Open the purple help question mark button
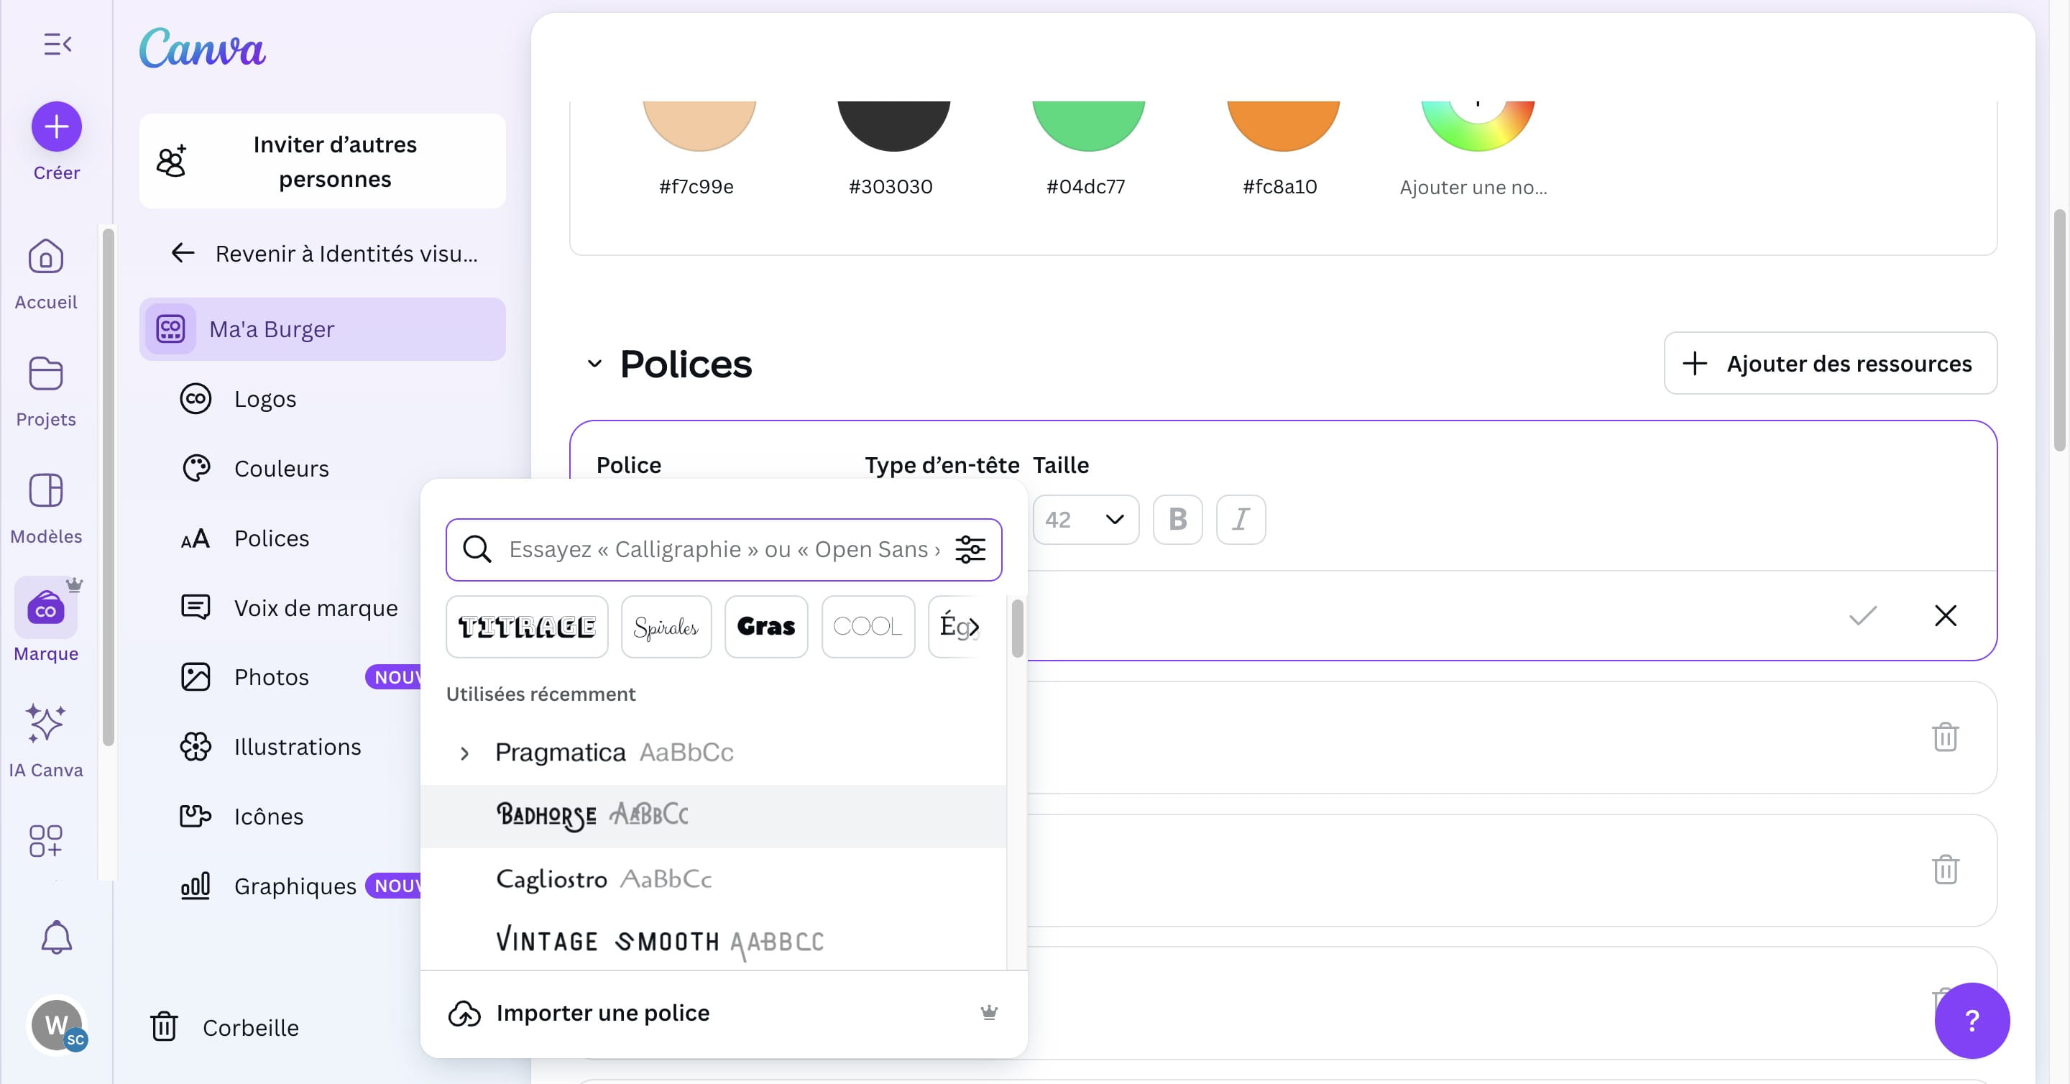 1971,1020
